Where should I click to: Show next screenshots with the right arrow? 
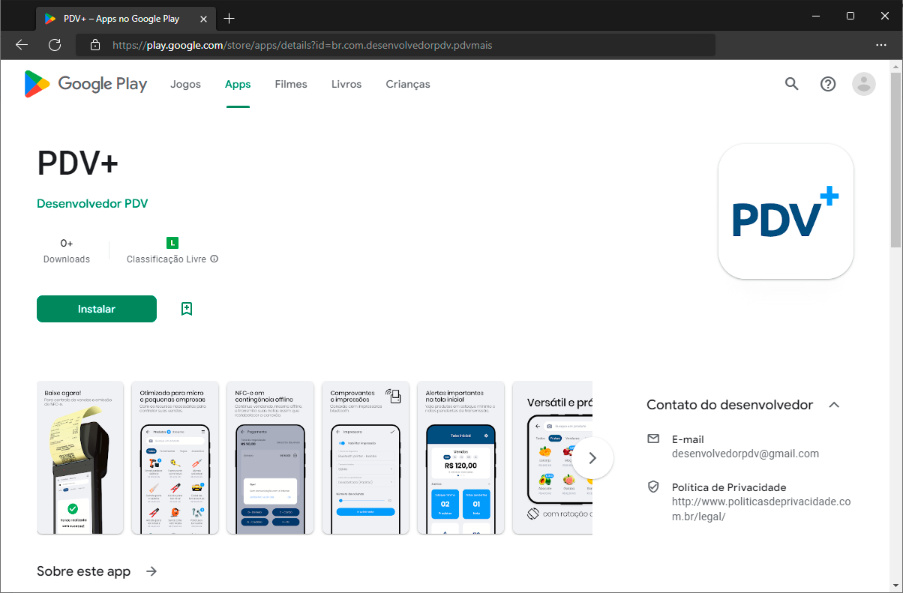click(592, 458)
